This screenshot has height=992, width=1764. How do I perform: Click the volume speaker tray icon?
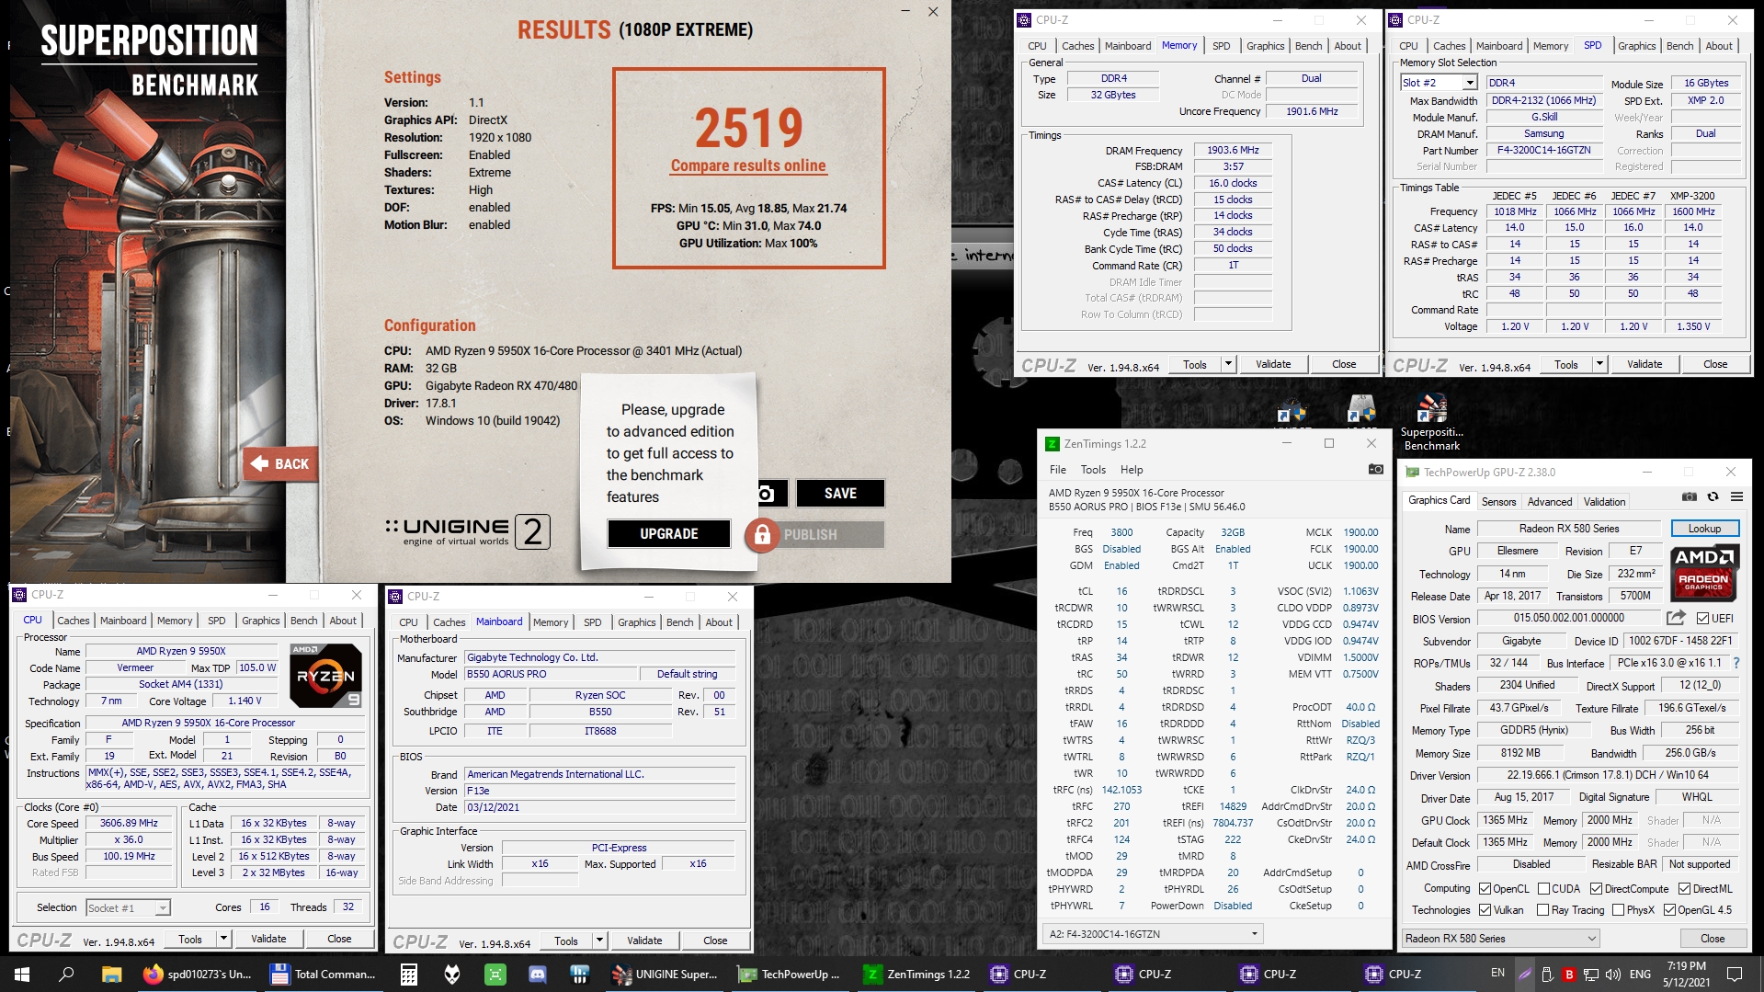[x=1613, y=974]
